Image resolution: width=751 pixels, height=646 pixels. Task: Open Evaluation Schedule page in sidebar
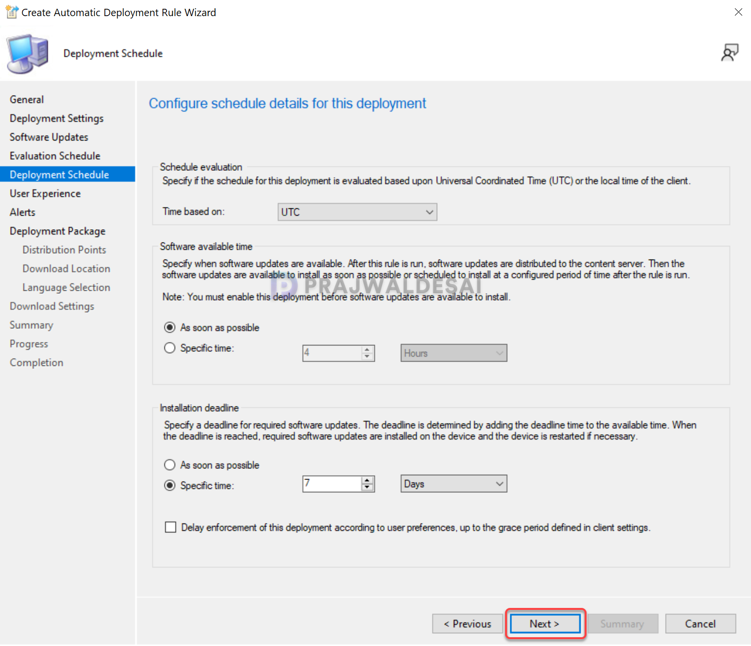click(55, 156)
